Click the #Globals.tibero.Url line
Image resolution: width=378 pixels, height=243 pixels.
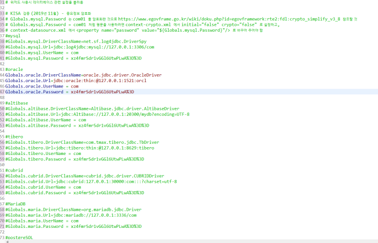[80, 148]
